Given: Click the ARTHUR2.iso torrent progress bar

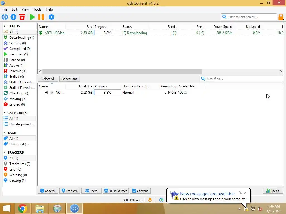Looking at the screenshot, I should click(108, 33).
